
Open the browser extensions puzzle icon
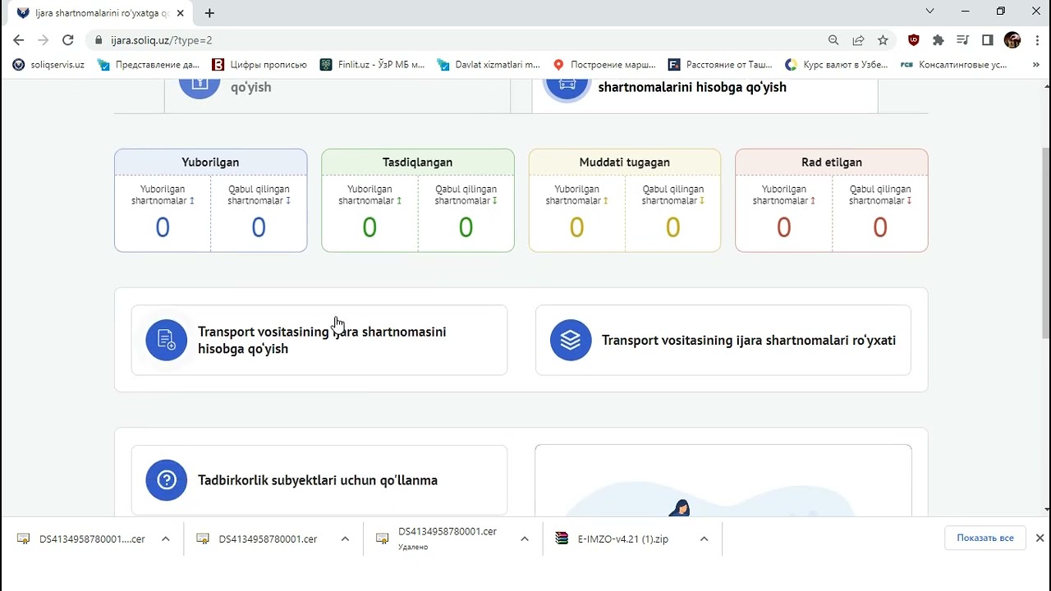coord(939,40)
